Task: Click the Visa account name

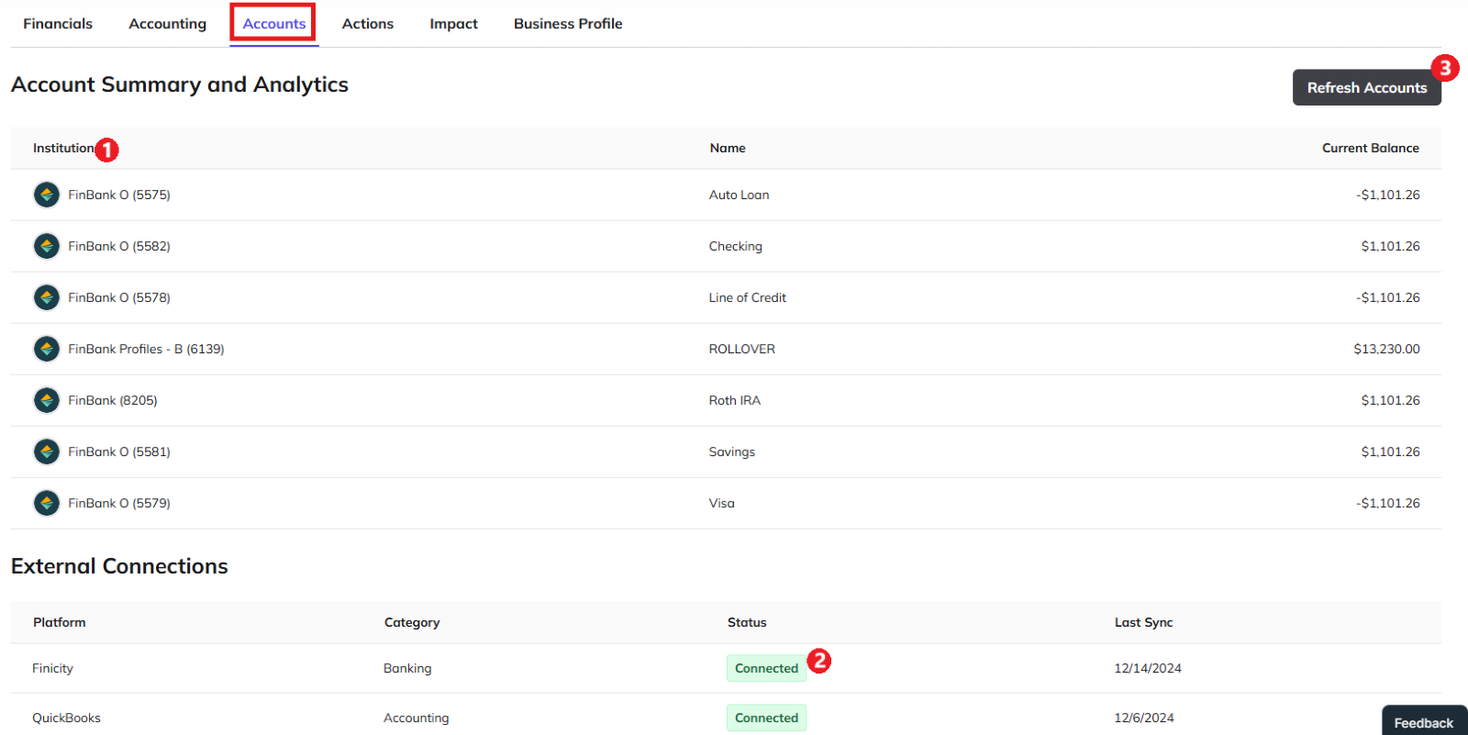Action: [721, 503]
